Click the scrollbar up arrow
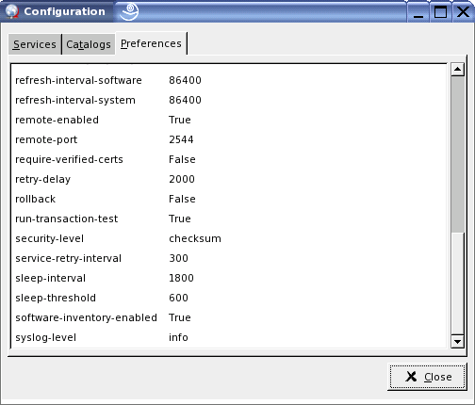Viewport: 475px width, 405px height. click(x=457, y=69)
